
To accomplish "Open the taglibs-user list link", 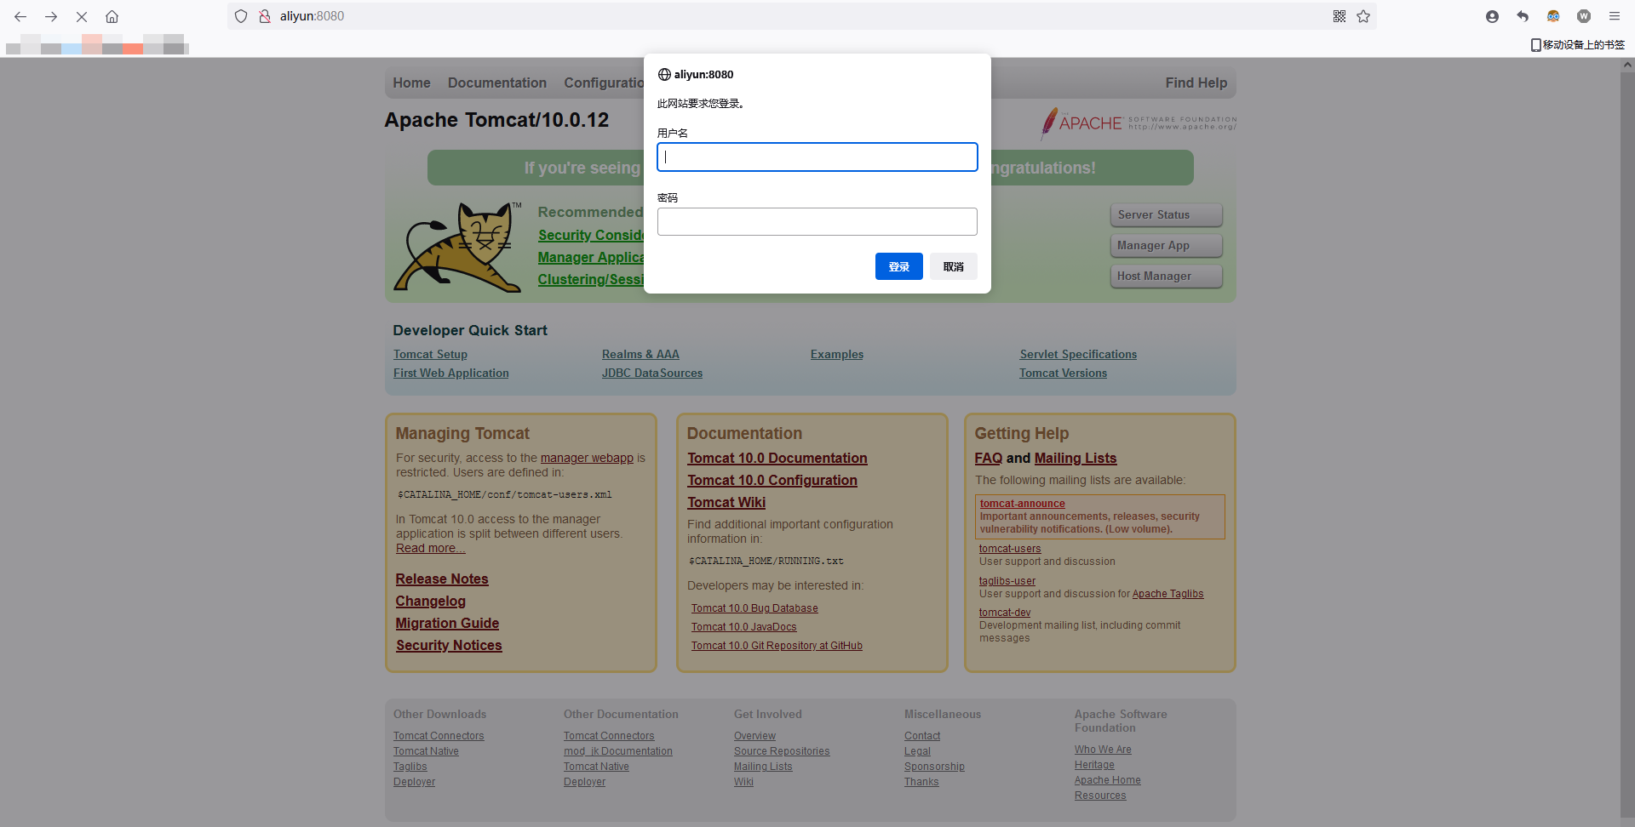I will 1007,581.
